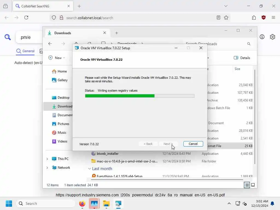Viewport: 280px width, 210px height.
Task: Open the browser extensions menu
Action: [x=254, y=17]
